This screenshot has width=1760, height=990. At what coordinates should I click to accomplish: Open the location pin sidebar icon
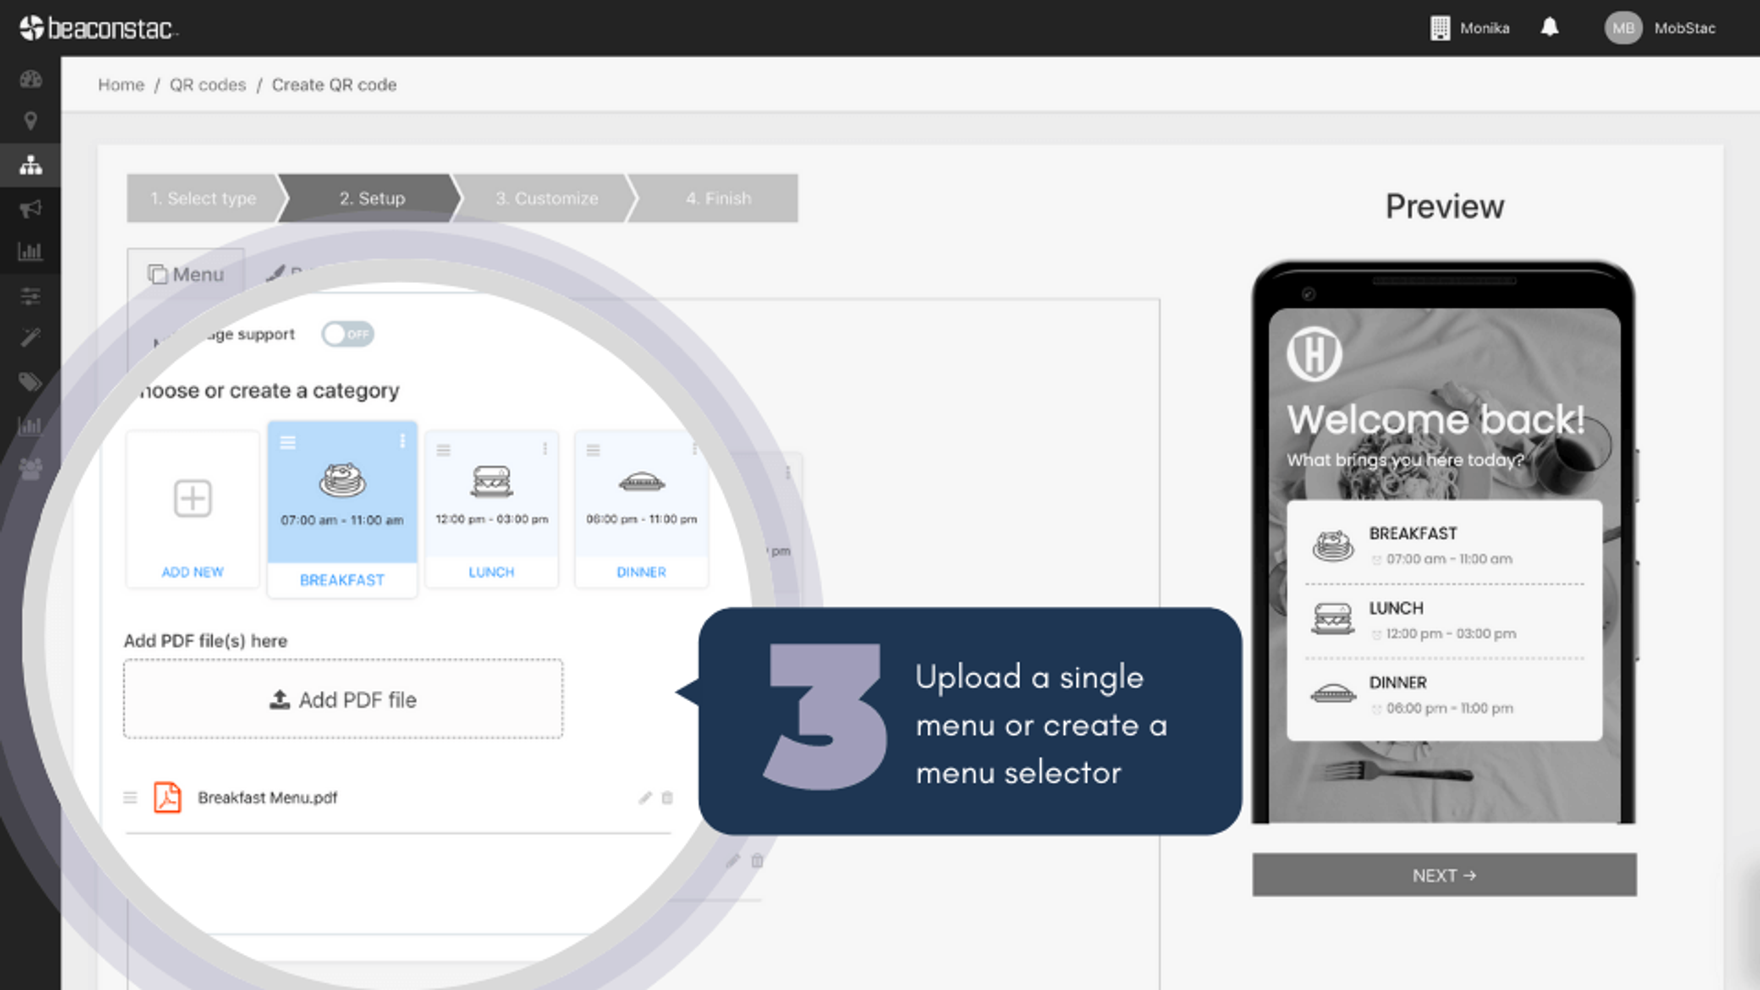pyautogui.click(x=30, y=121)
